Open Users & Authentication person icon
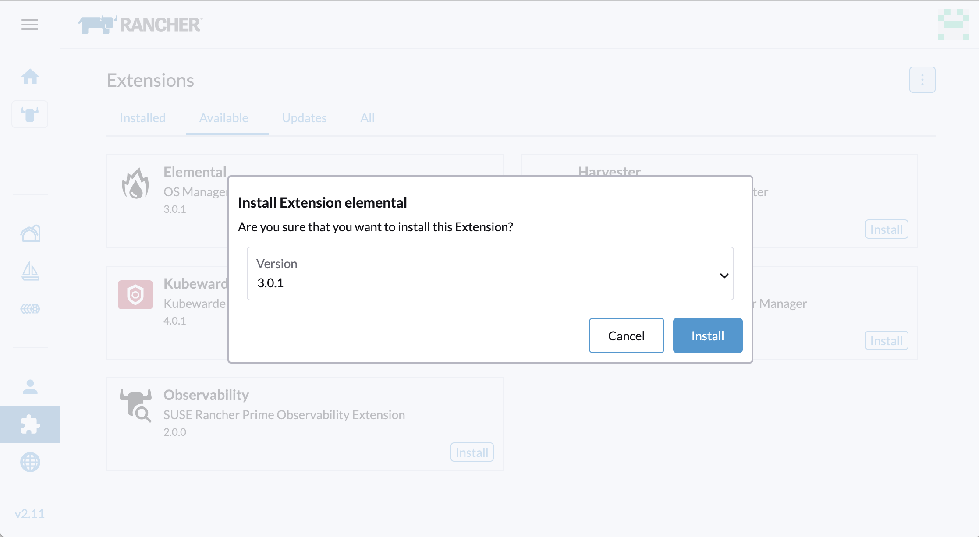This screenshot has width=979, height=537. 30,387
